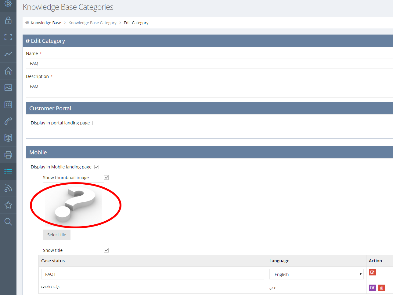
Task: Toggle the Show thumbnail image checkbox
Action: click(106, 178)
